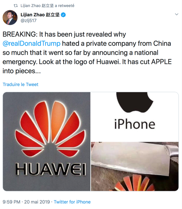The height and width of the screenshot is (209, 182).
Task: Open the @zlj517 handle
Action: (29, 21)
